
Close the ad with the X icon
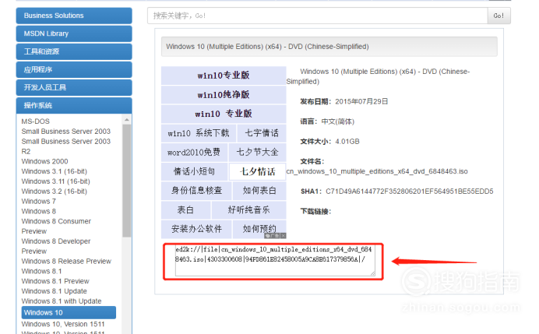click(x=284, y=236)
